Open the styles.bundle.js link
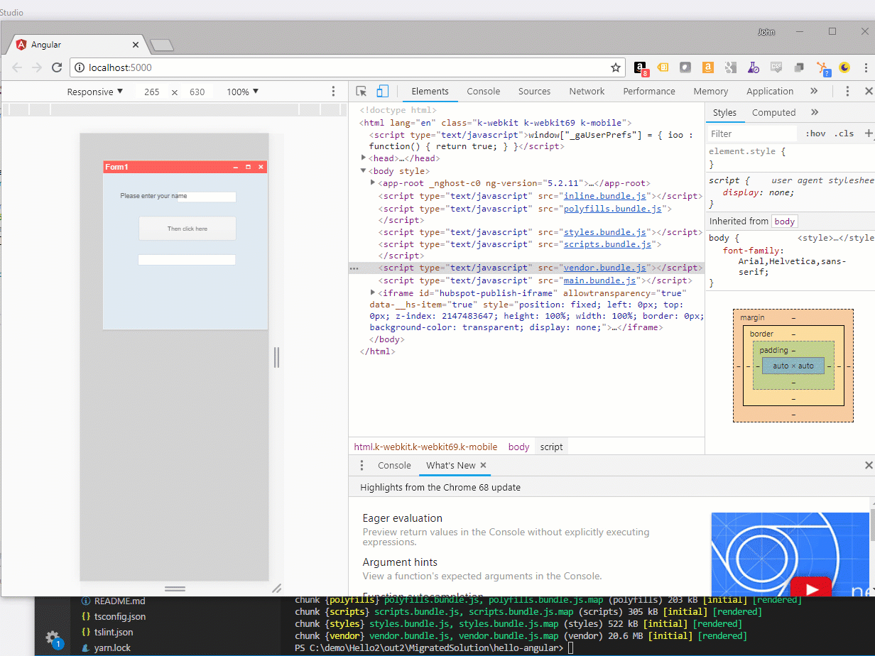 click(605, 232)
